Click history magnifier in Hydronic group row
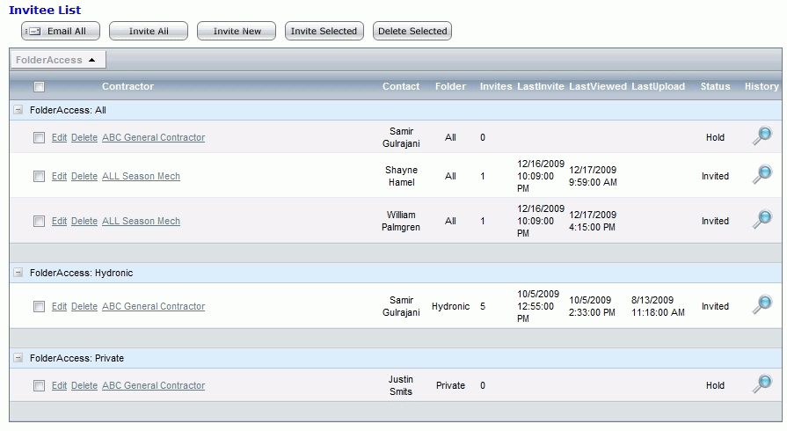 [x=761, y=305]
